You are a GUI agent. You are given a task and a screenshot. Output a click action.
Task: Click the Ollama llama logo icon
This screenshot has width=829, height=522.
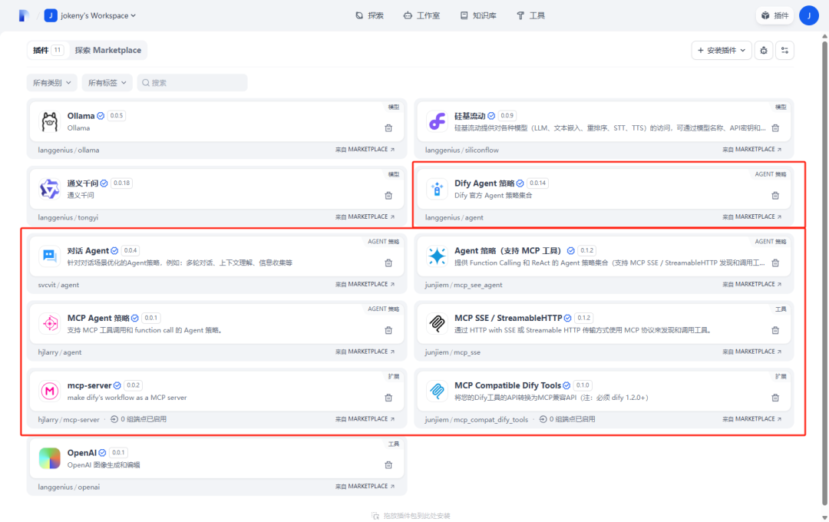coord(50,121)
